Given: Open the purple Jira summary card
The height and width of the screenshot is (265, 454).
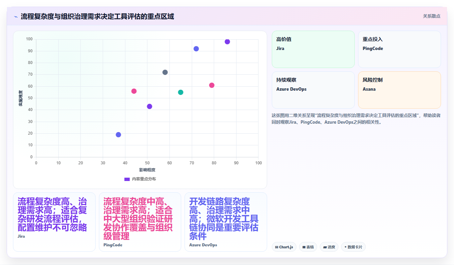Looking at the screenshot, I should 54,222.
